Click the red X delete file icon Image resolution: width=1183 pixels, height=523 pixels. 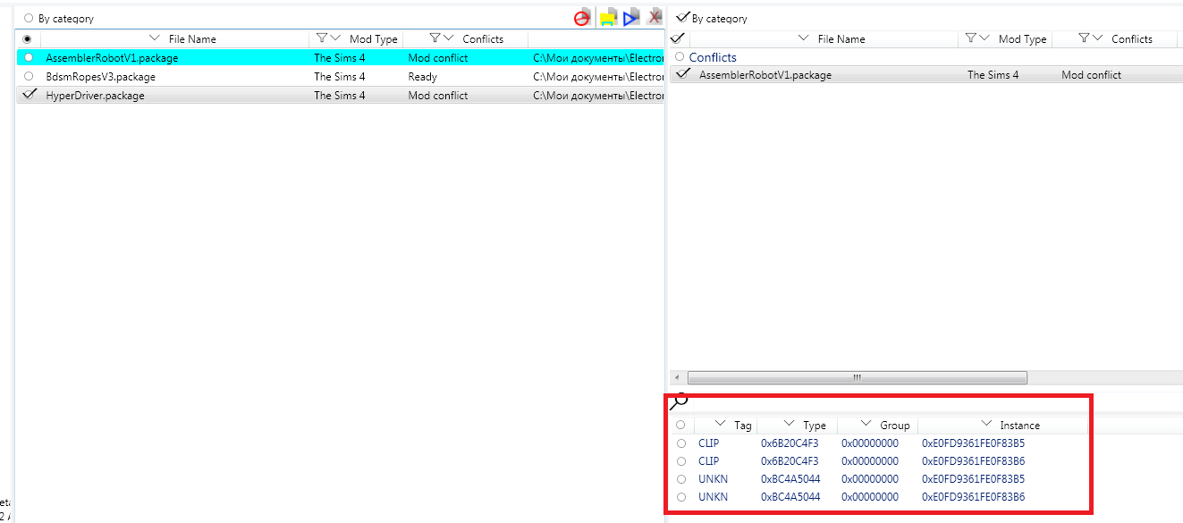coord(655,17)
